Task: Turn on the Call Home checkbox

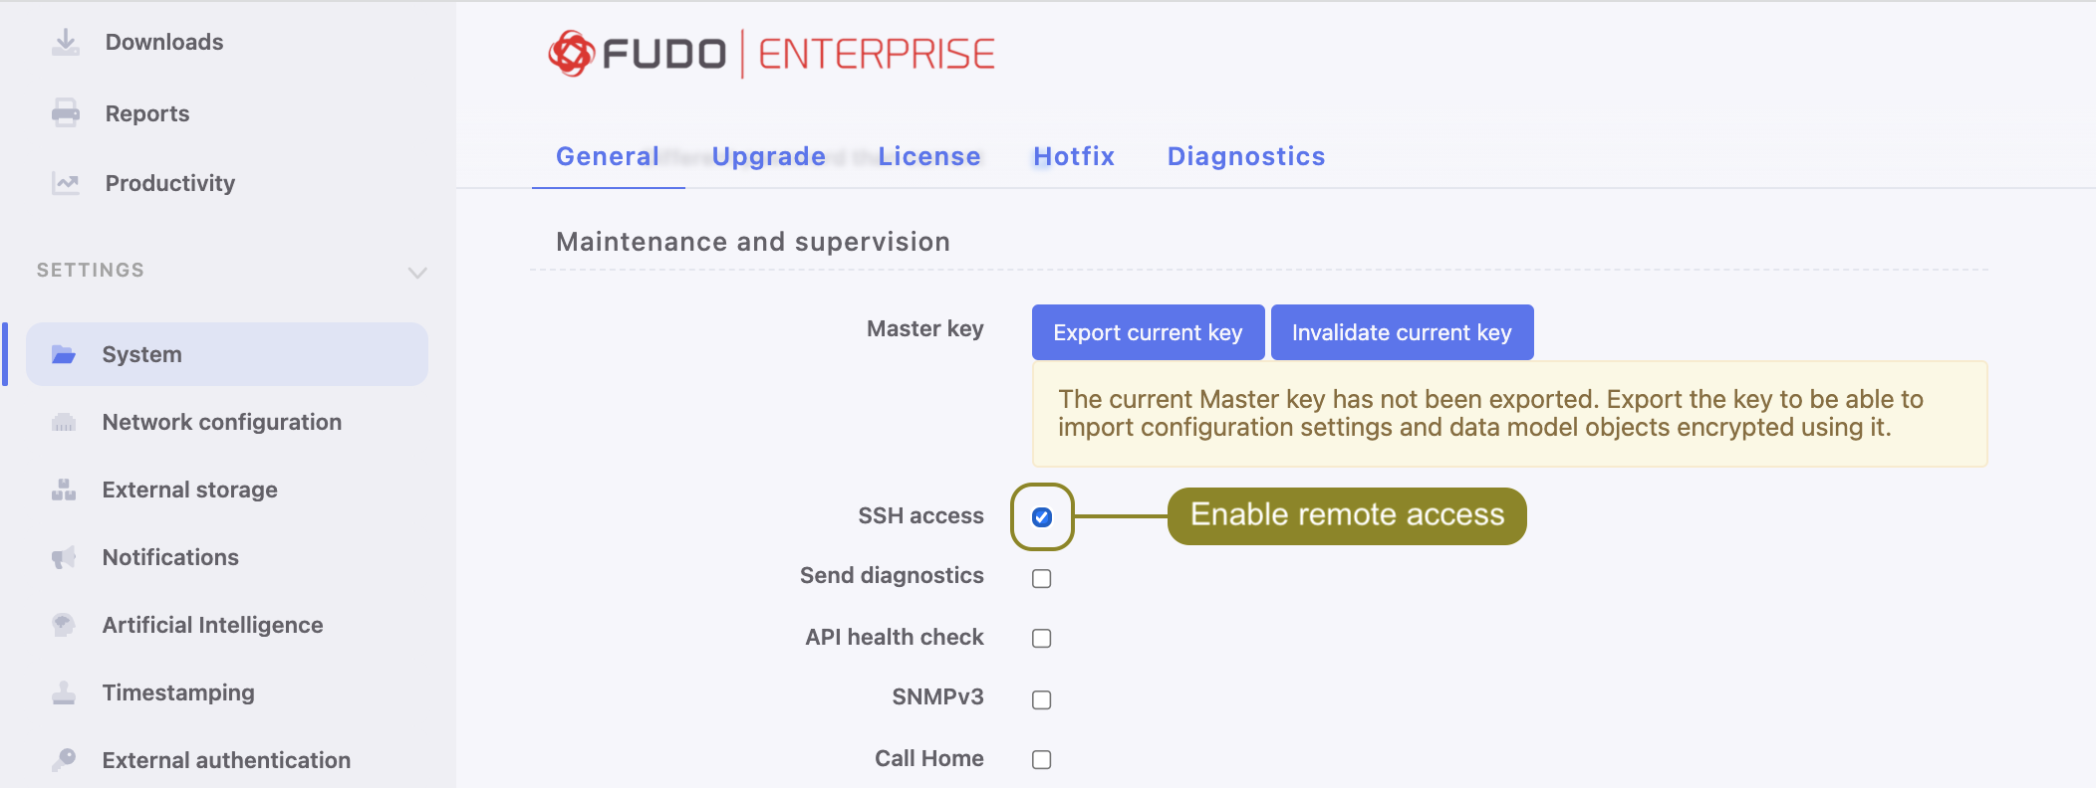Action: 1042,760
